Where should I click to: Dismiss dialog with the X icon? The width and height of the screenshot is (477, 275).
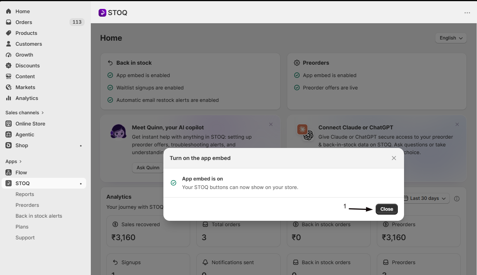click(x=394, y=158)
